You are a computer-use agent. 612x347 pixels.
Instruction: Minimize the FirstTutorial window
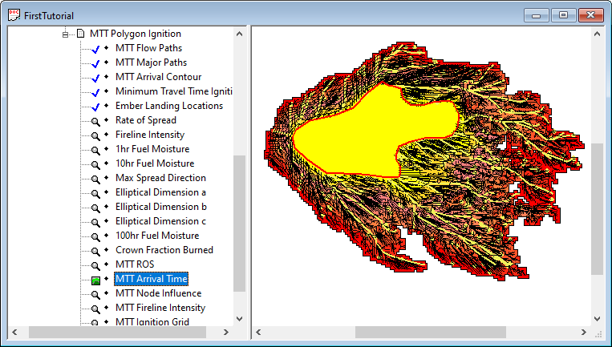click(537, 15)
